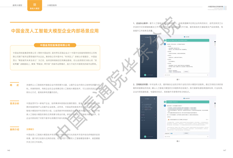233x158 pixels.
Task: Click the 图 2 figure caption
Action: tap(178, 141)
